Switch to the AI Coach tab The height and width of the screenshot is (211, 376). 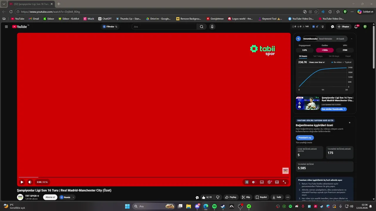(x=340, y=39)
